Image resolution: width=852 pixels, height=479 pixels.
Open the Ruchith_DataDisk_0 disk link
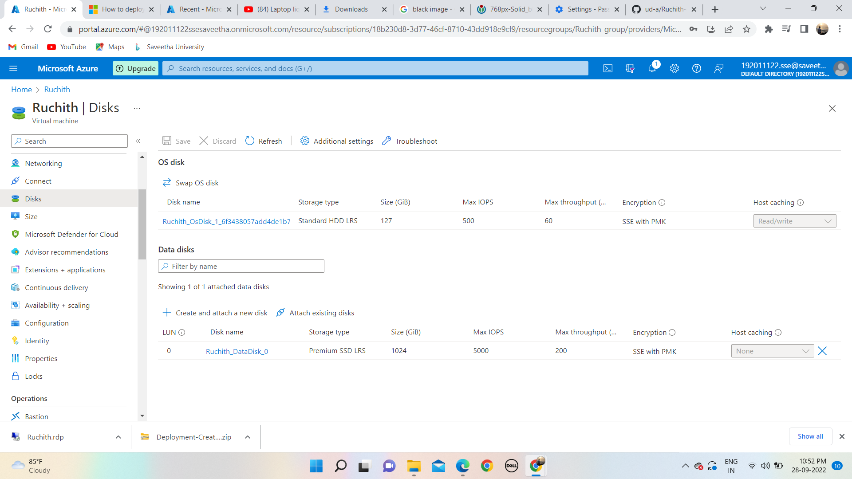(237, 351)
